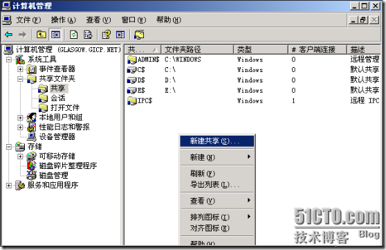Collapse the 存储 tree node
The height and width of the screenshot is (250, 386).
click(x=9, y=147)
